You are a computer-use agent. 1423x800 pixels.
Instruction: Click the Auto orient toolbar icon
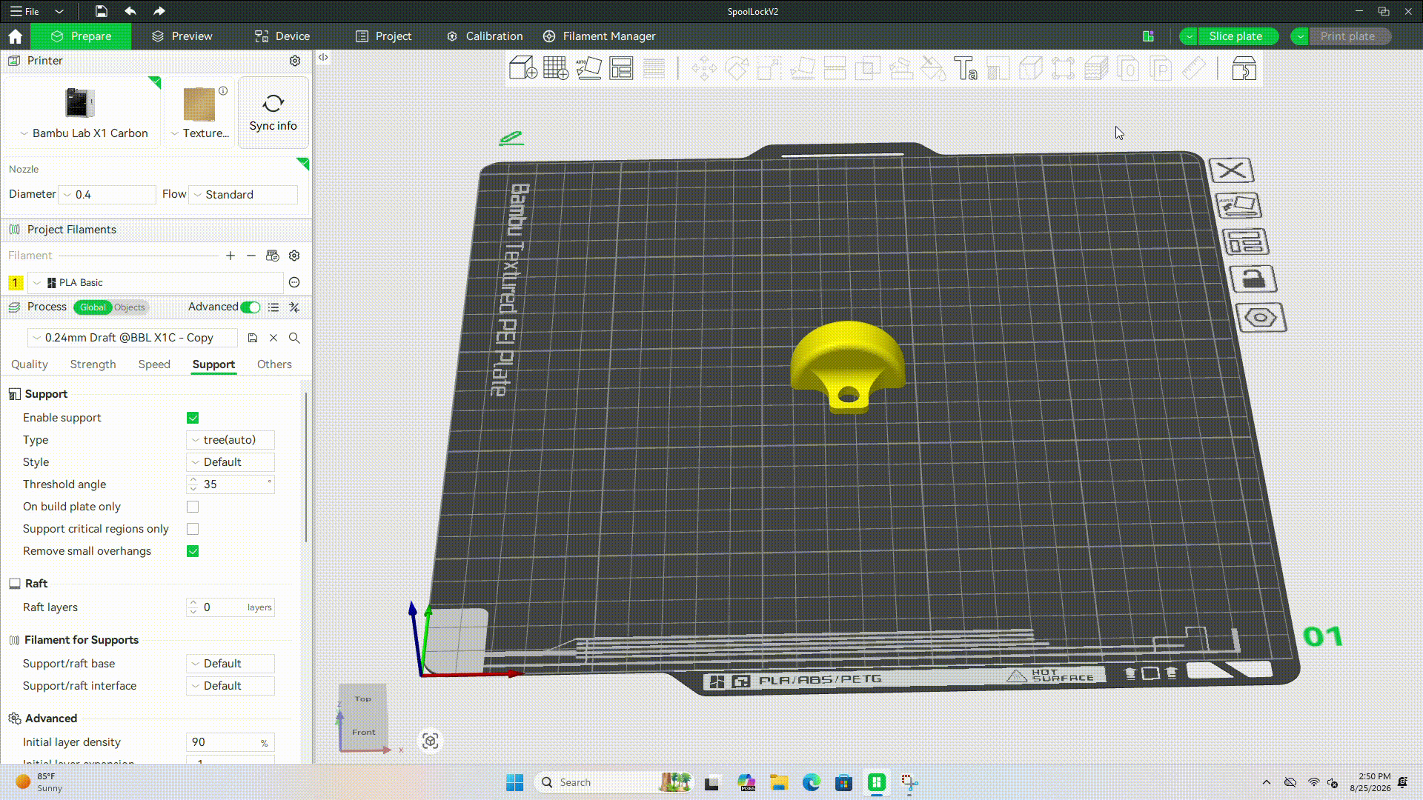588,68
